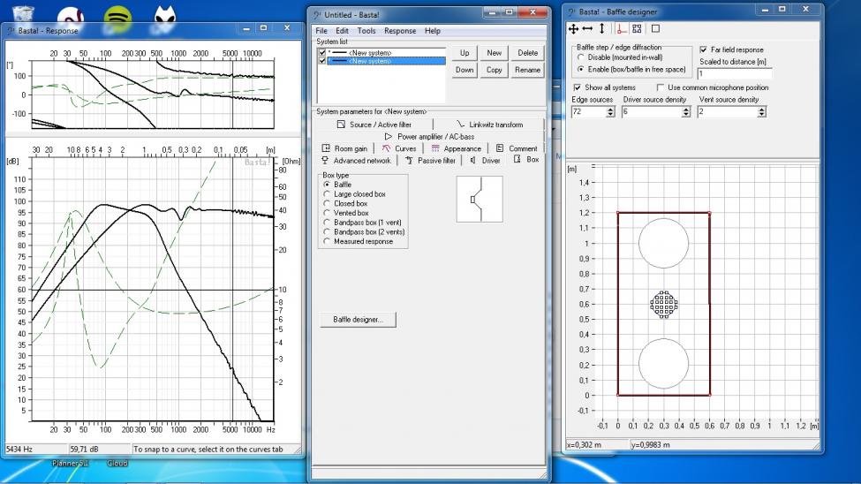Click the Down button

(x=464, y=70)
